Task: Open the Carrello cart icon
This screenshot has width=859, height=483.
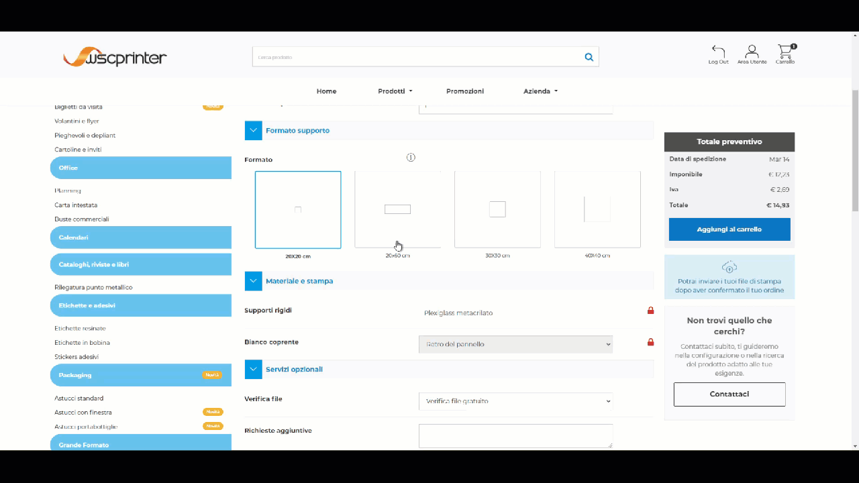Action: point(785,51)
